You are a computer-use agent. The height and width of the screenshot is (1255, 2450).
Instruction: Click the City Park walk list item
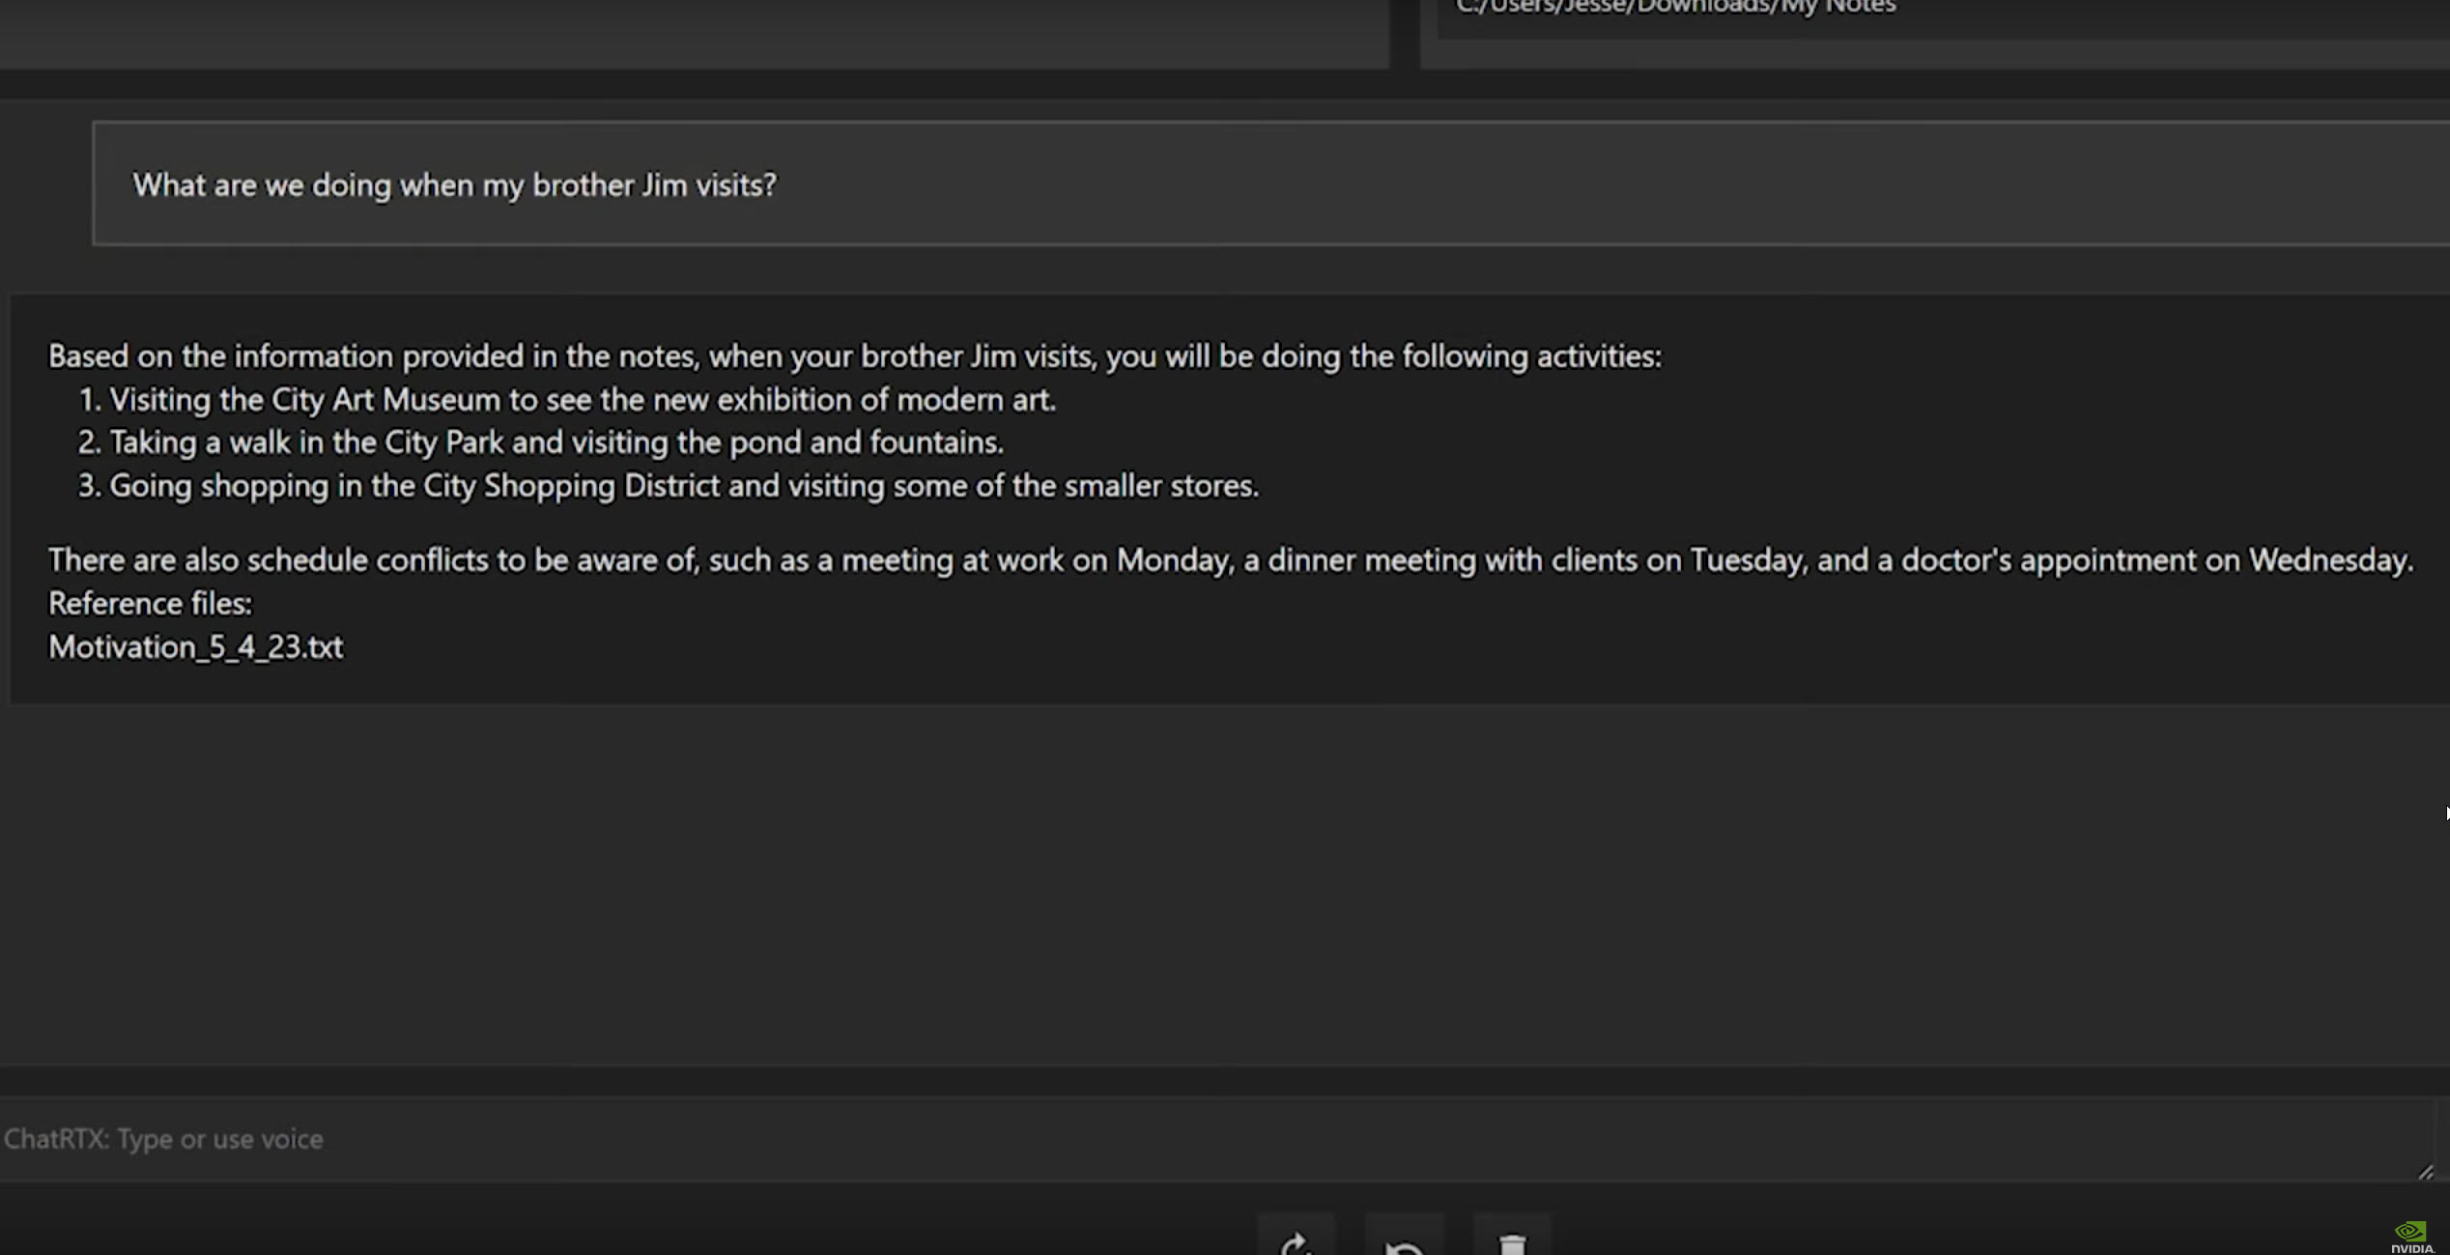(556, 442)
